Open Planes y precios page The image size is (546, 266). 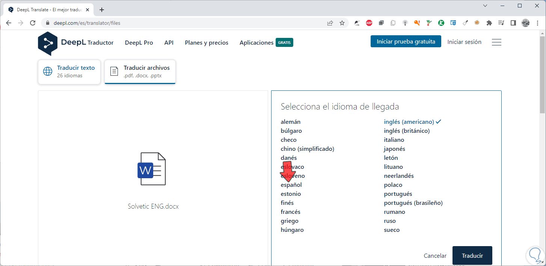click(x=207, y=43)
